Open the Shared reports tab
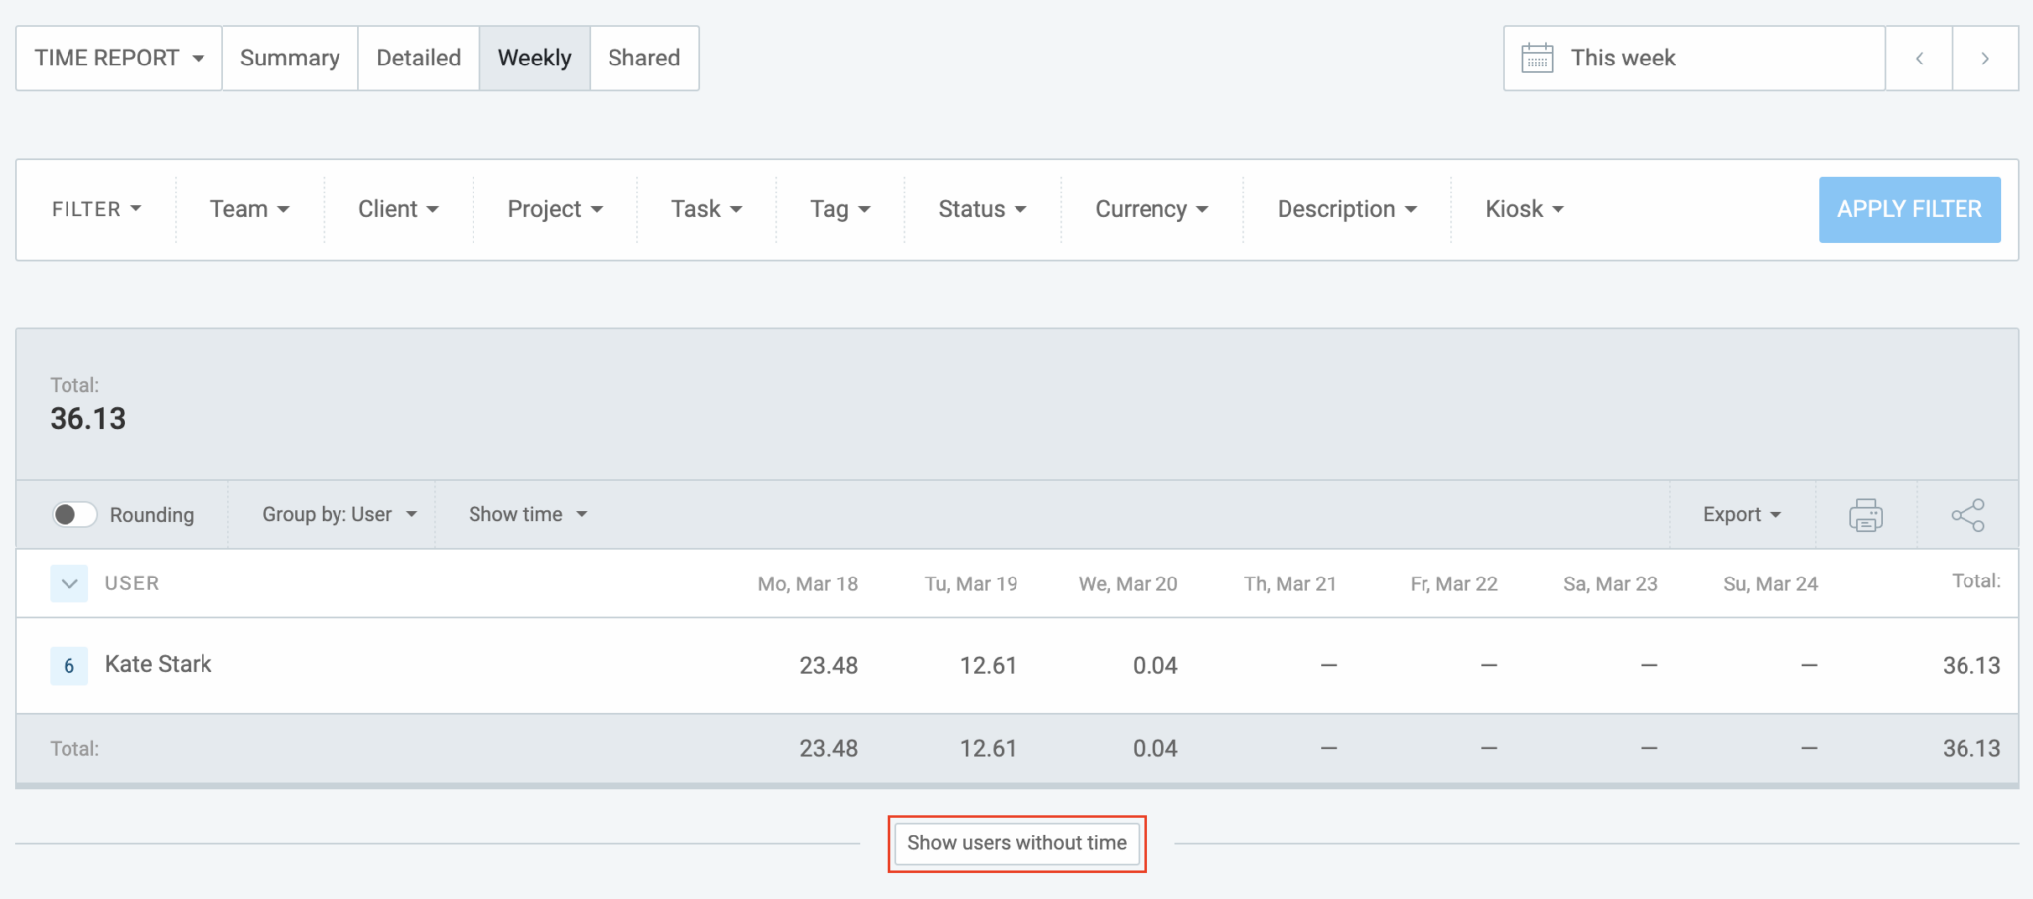The height and width of the screenshot is (899, 2033). [x=643, y=59]
